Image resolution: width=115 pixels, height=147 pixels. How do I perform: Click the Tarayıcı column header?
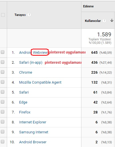[20, 15]
